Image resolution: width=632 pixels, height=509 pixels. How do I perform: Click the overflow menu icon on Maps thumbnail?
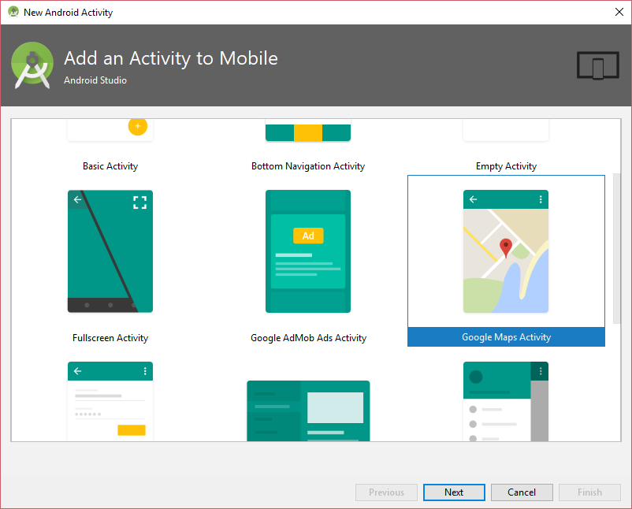point(540,199)
